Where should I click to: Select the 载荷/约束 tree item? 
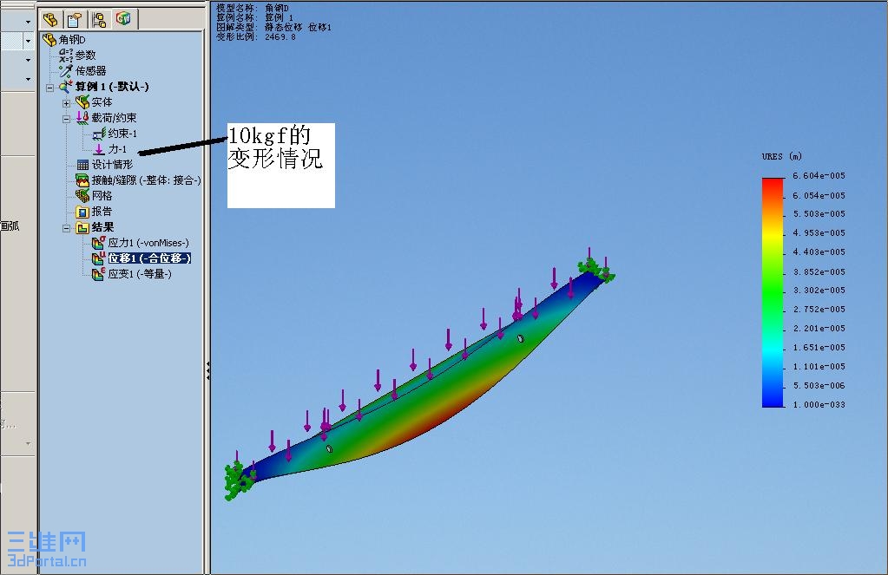tap(114, 118)
